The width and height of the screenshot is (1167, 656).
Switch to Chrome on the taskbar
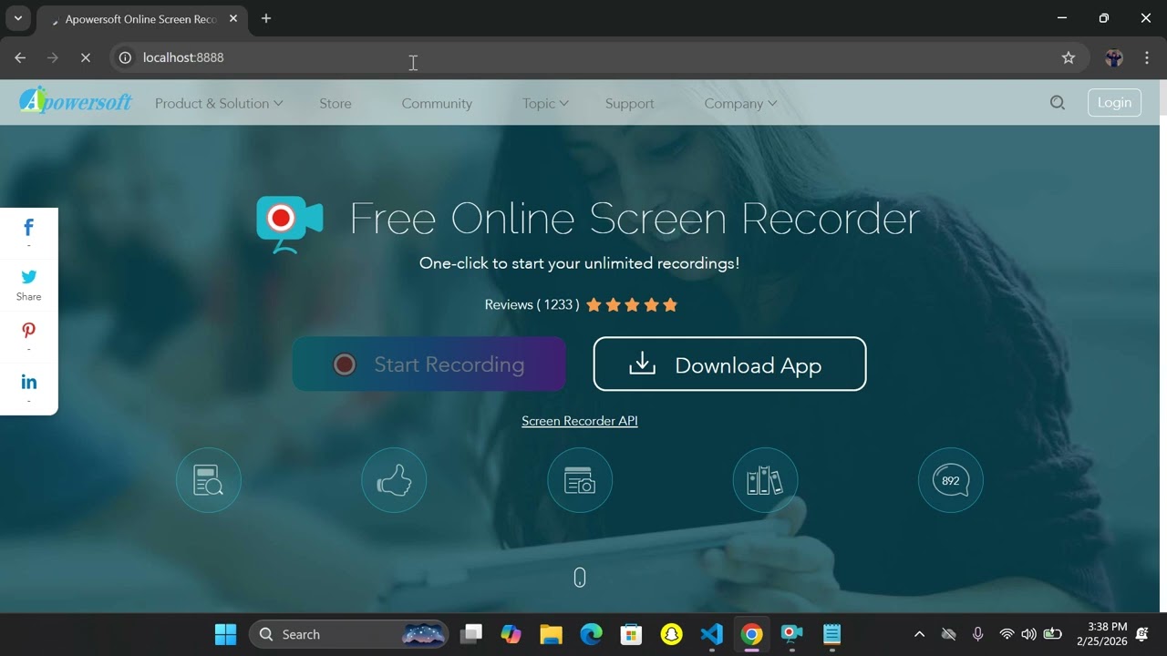click(x=752, y=634)
